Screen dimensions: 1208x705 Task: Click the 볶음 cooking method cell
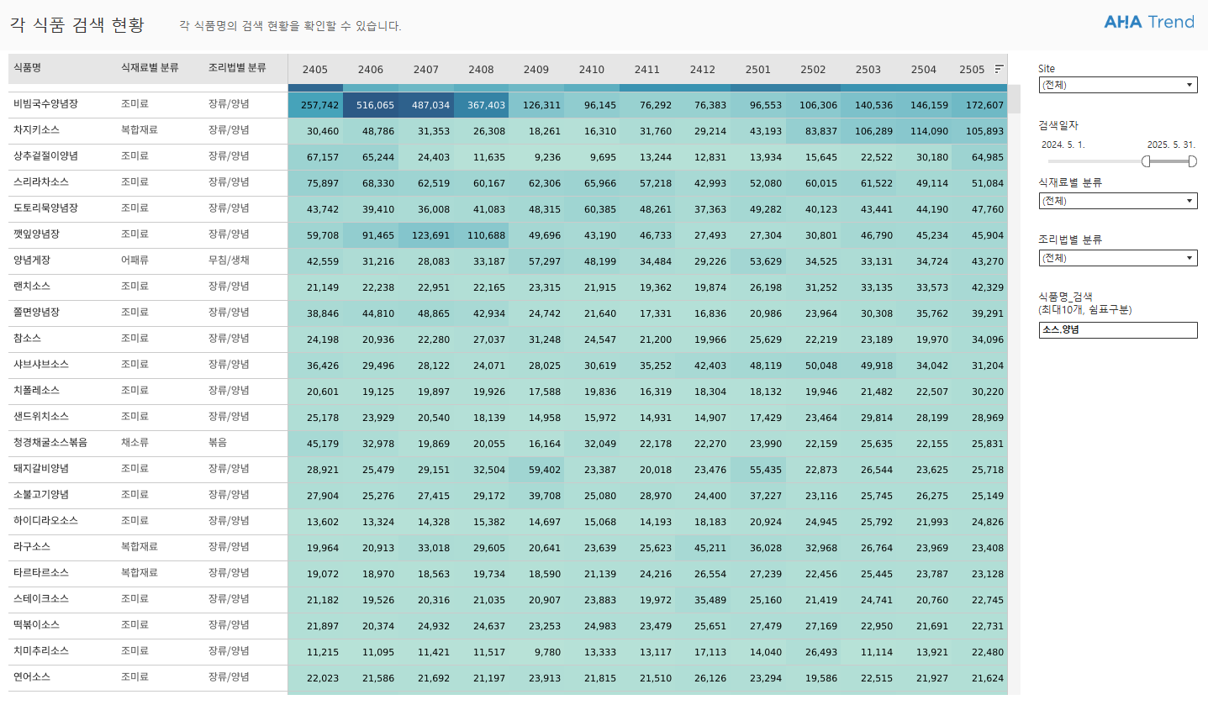218,443
